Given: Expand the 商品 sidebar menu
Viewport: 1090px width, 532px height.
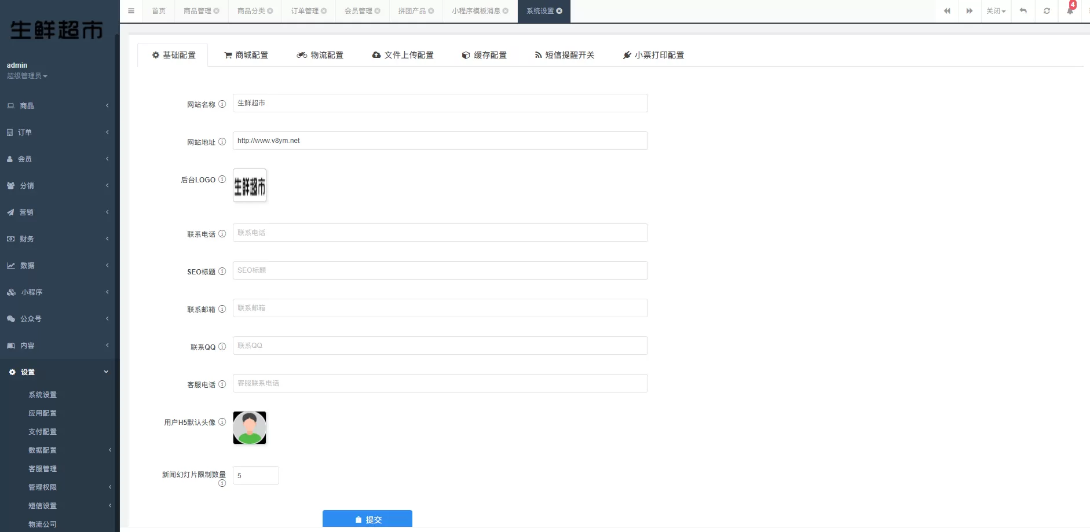Looking at the screenshot, I should (58, 106).
